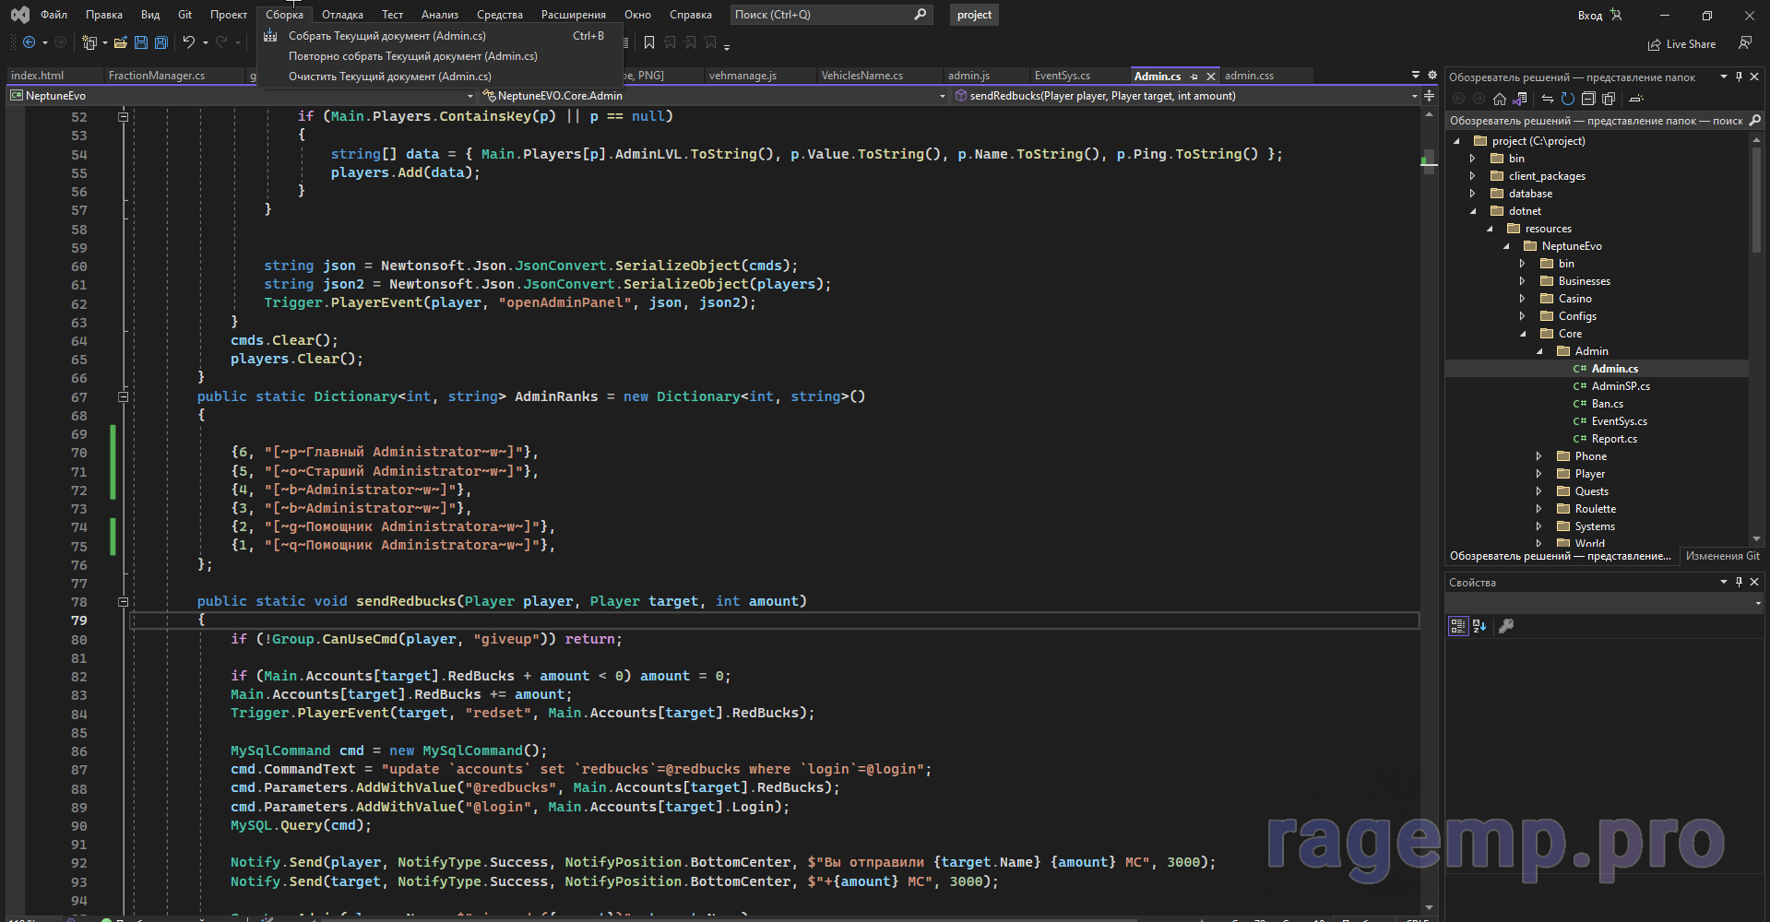
Task: Sort properties alphabetically with A-Z icon
Action: click(x=1479, y=626)
